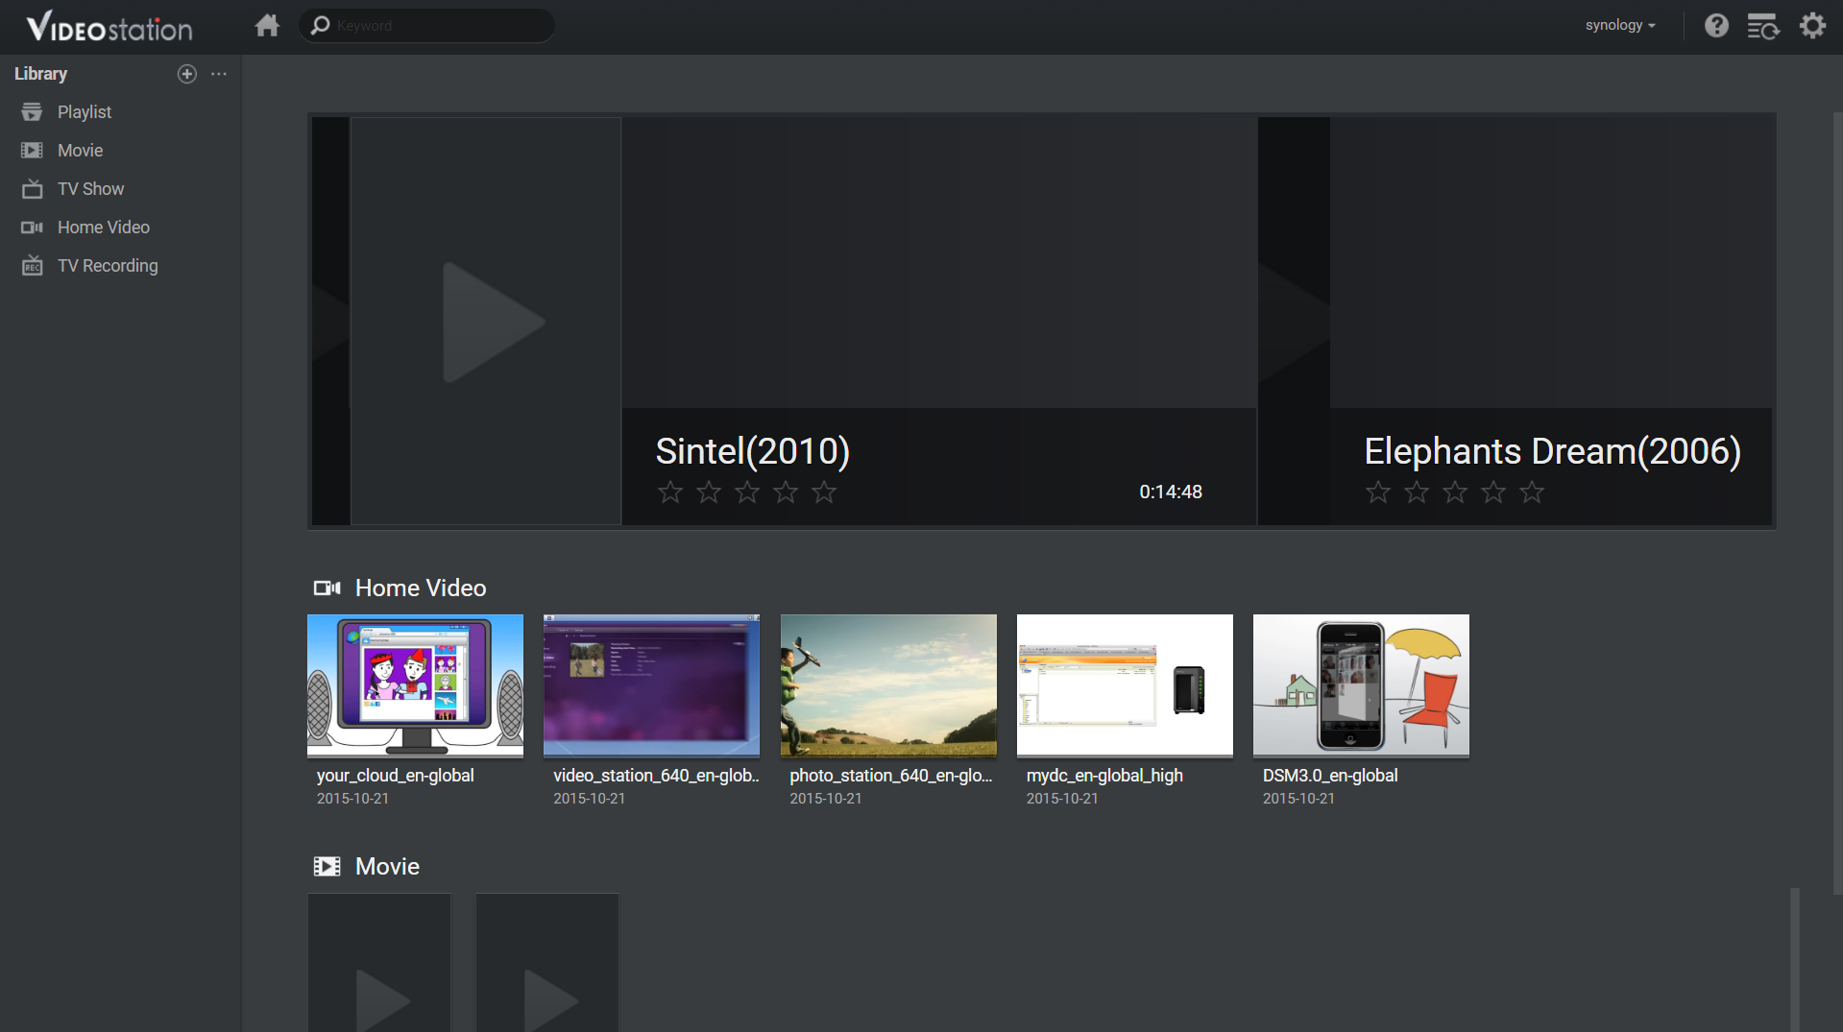1843x1032 pixels.
Task: Rate Sintel three stars
Action: pyautogui.click(x=747, y=492)
